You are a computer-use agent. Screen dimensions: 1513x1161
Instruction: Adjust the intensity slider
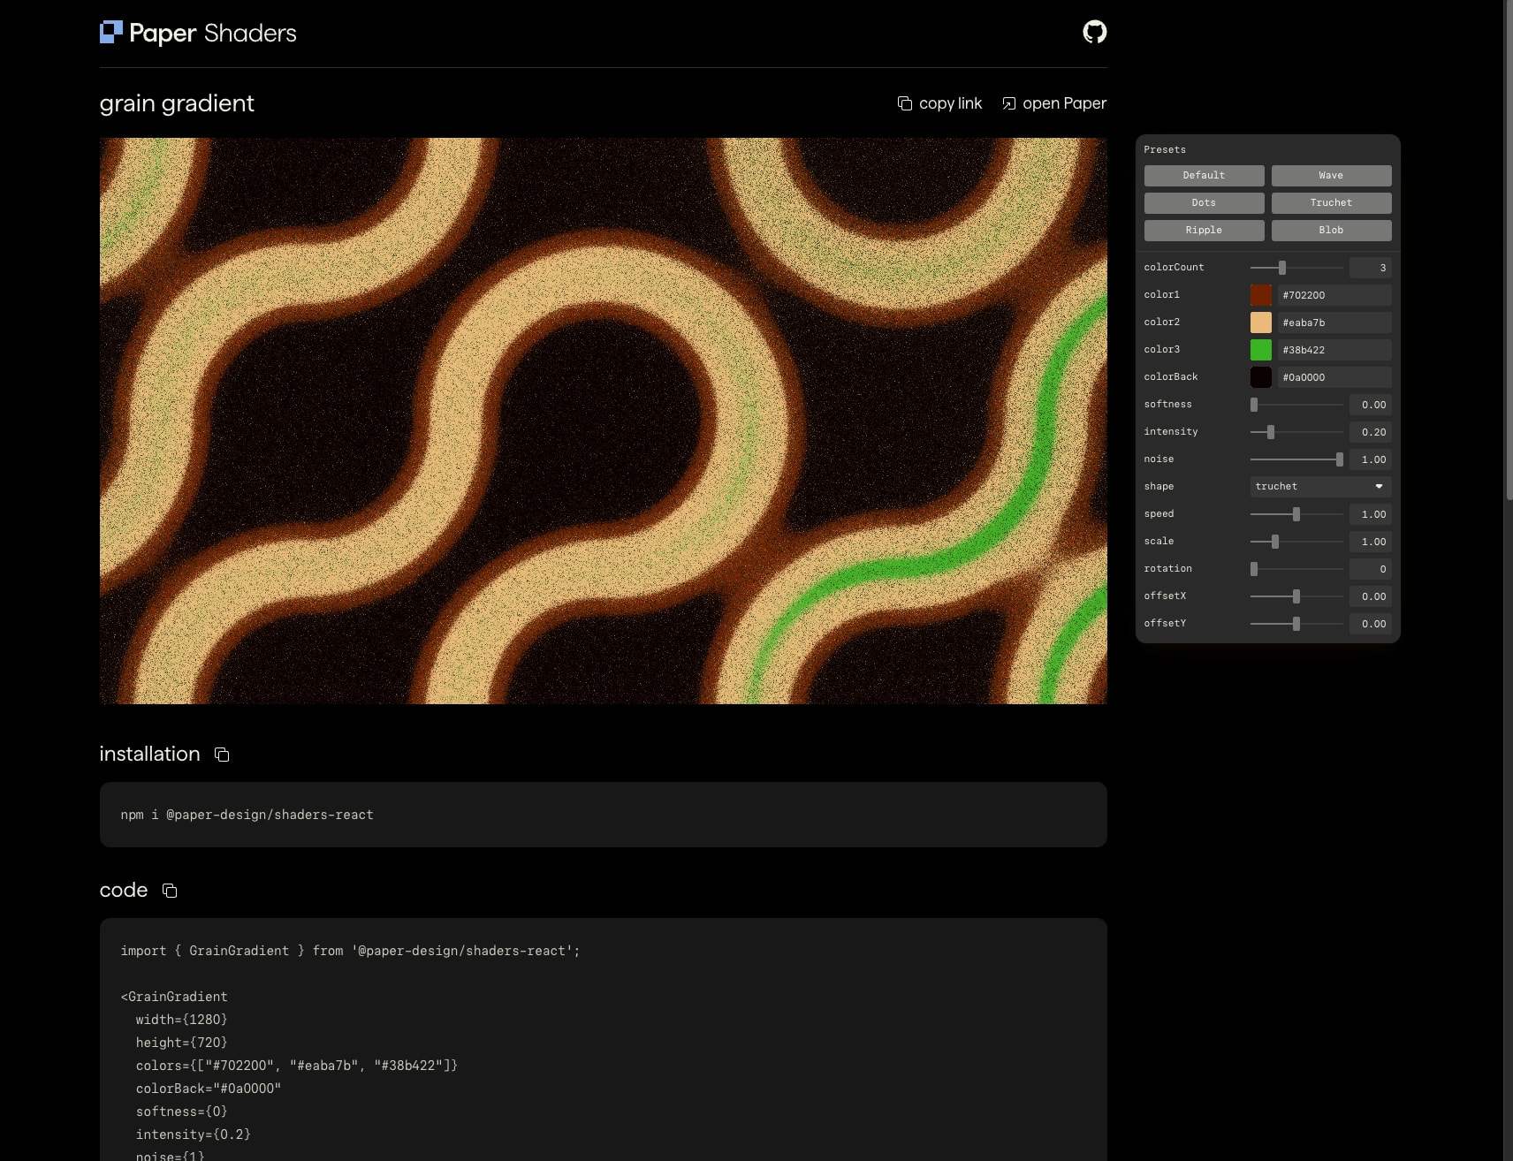[x=1296, y=432]
